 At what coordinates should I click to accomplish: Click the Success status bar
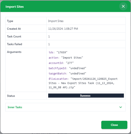(86, 96)
